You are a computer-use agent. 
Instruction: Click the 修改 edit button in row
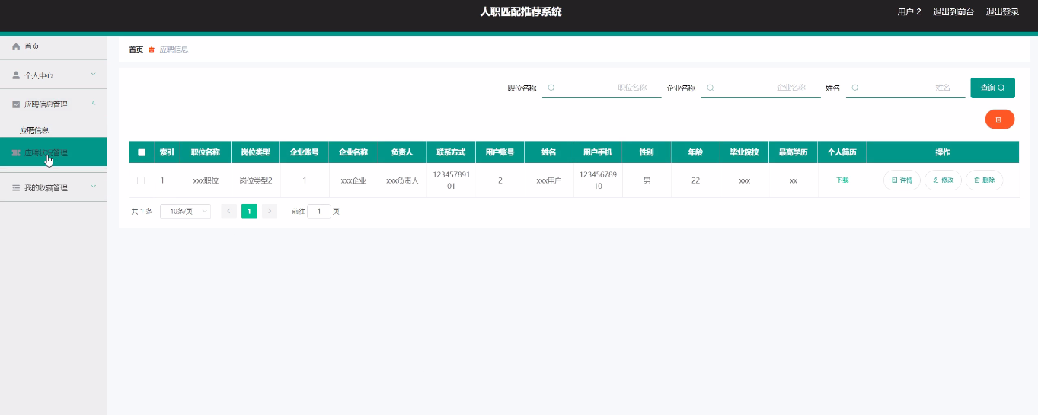(943, 180)
